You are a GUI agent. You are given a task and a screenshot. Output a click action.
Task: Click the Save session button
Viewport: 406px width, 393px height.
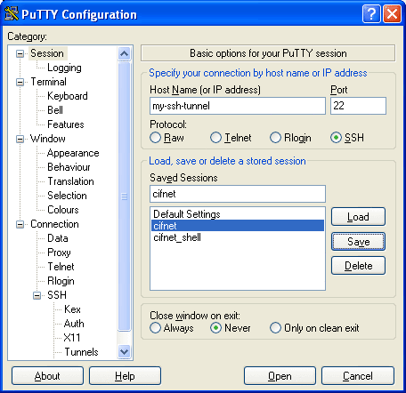click(358, 242)
